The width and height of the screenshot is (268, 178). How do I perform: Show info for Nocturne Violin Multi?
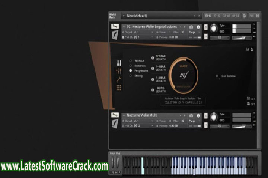198,116
